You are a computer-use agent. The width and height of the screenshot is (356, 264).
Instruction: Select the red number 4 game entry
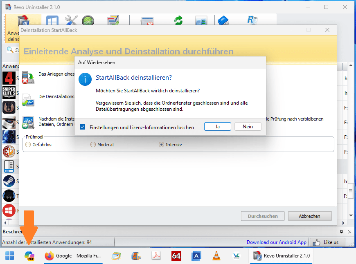9,78
